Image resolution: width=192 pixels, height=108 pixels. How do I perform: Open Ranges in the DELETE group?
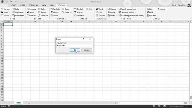pyautogui.click(x=43, y=12)
